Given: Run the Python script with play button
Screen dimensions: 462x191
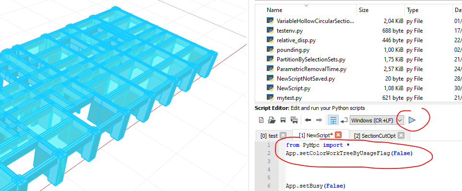Looking at the screenshot, I should pyautogui.click(x=412, y=120).
